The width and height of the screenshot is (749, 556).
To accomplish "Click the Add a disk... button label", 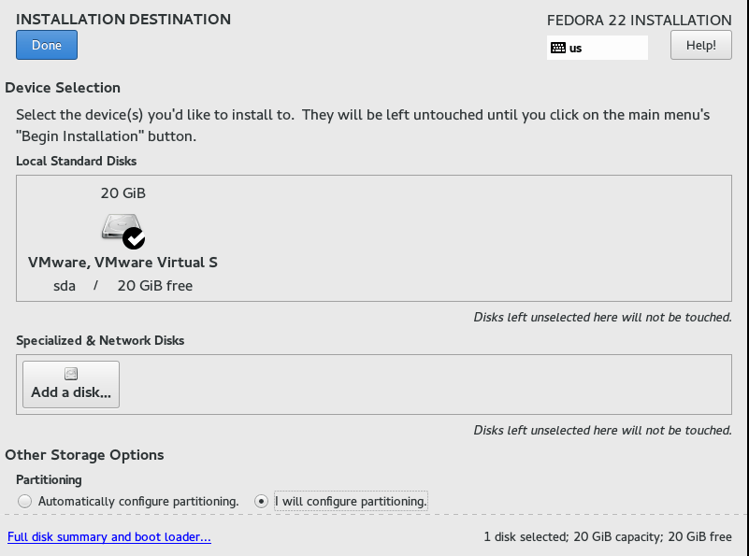I will coord(71,392).
